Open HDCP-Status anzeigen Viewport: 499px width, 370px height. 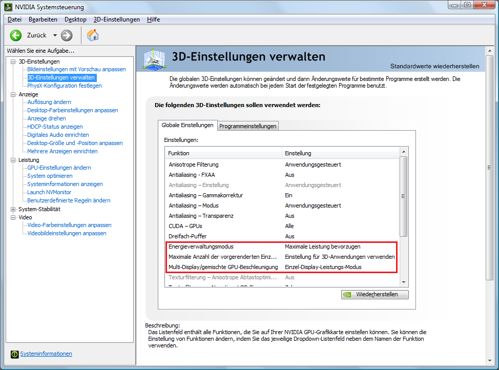pyautogui.click(x=55, y=127)
